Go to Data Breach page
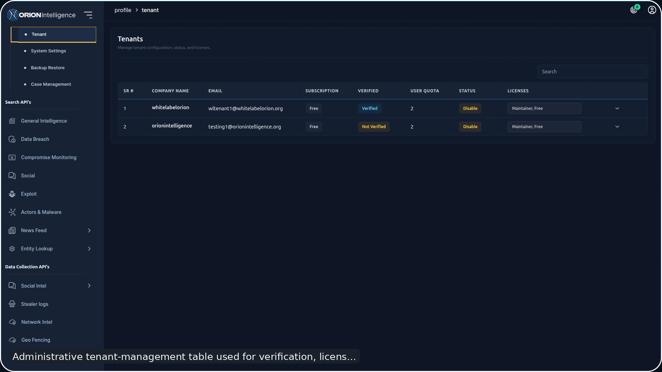The image size is (662, 372). click(35, 139)
